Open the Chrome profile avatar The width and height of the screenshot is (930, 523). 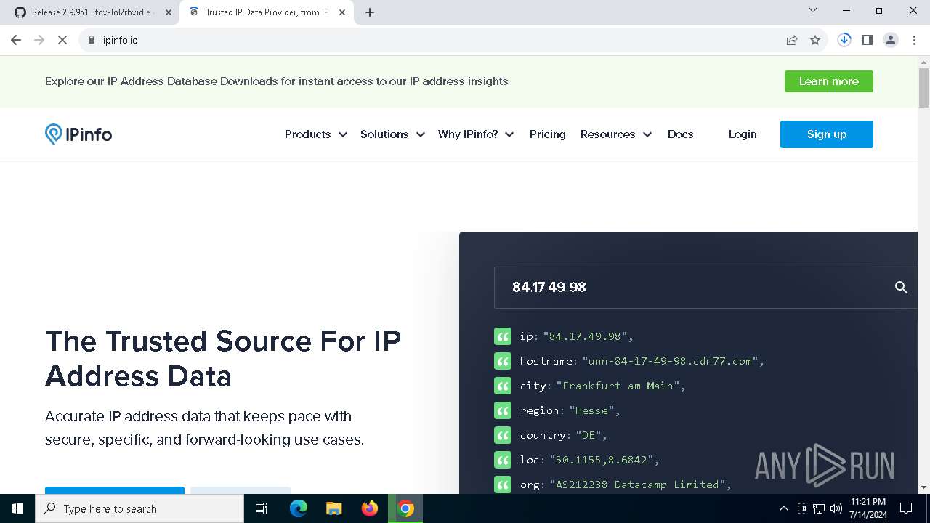[891, 40]
